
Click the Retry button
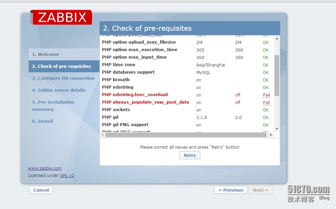pyautogui.click(x=190, y=155)
